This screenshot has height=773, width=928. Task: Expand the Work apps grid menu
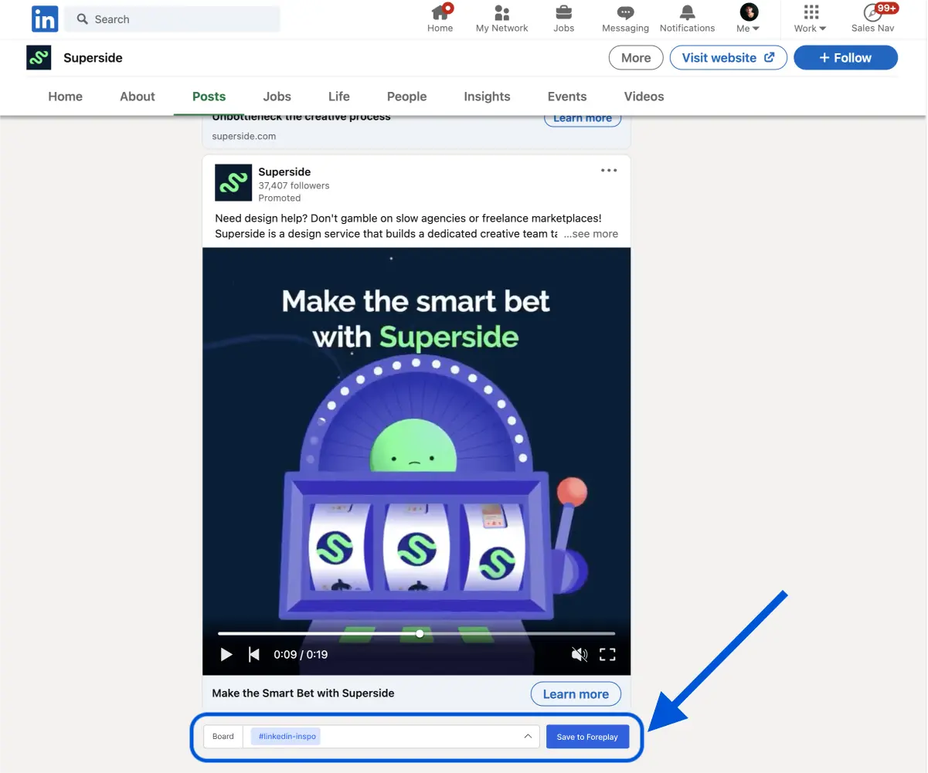pyautogui.click(x=810, y=19)
